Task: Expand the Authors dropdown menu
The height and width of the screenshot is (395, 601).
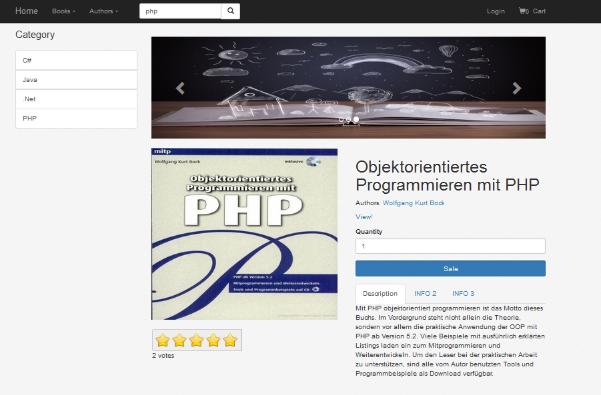Action: click(x=103, y=11)
